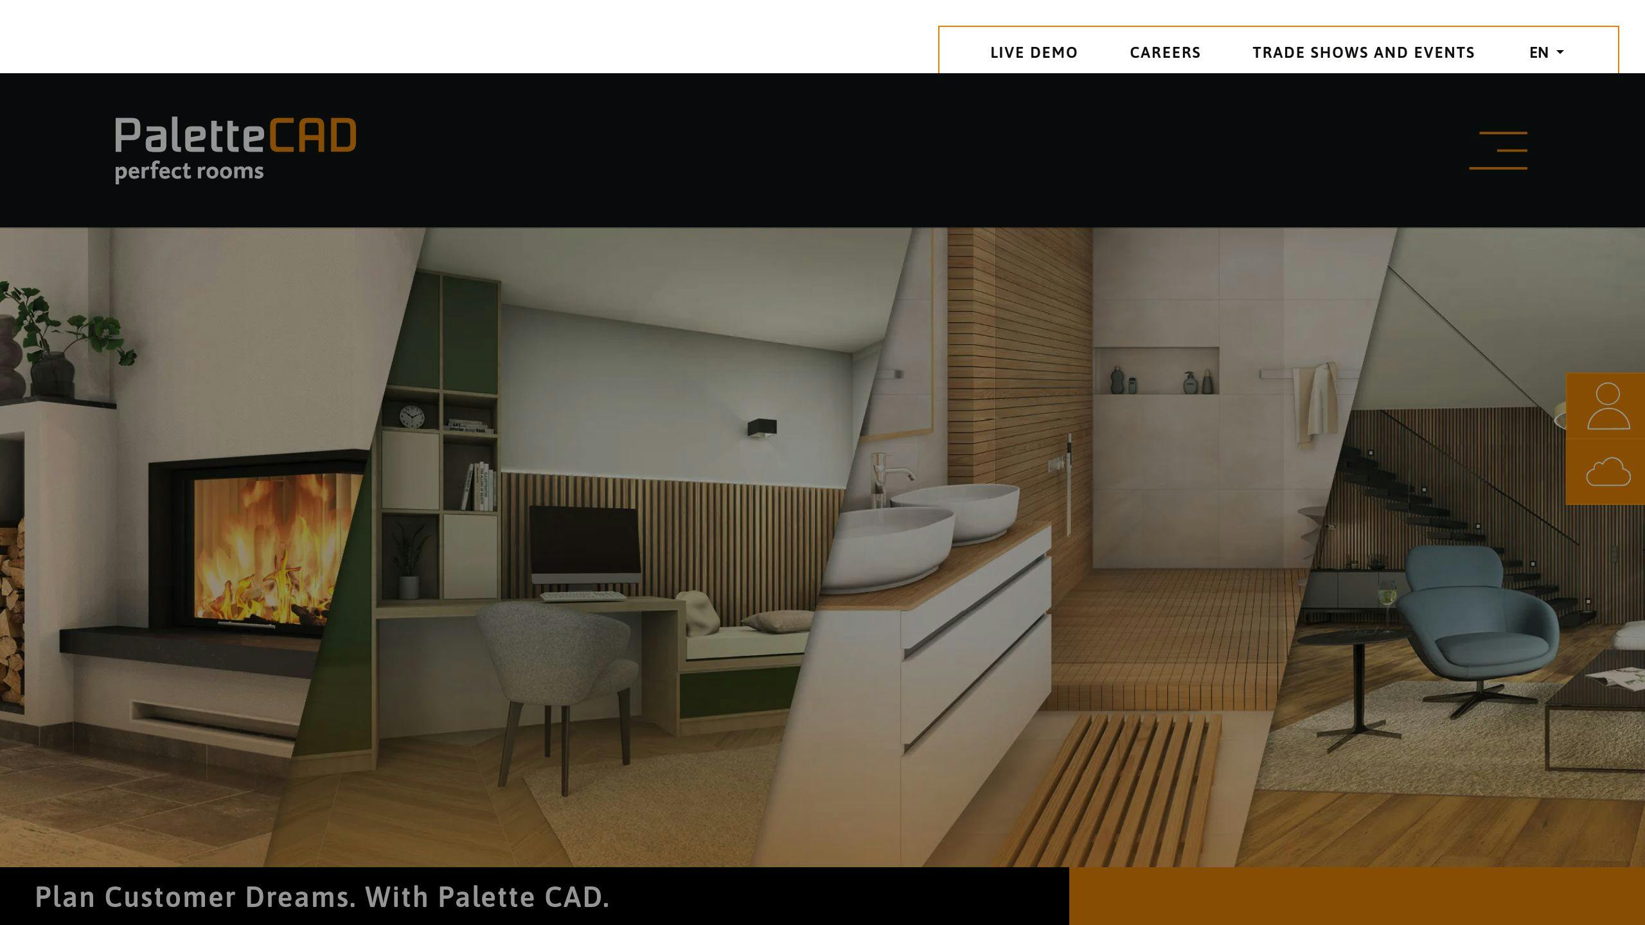This screenshot has height=925, width=1645.
Task: Open the Live Demo page
Action: 1034,53
